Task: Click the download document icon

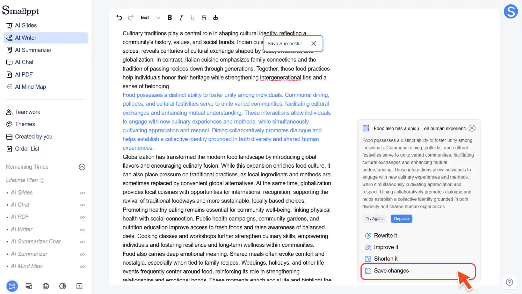Action: tap(215, 18)
